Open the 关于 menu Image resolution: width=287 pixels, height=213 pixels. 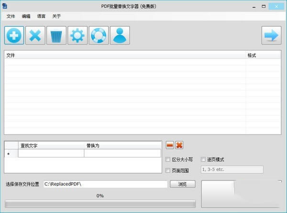pos(56,16)
